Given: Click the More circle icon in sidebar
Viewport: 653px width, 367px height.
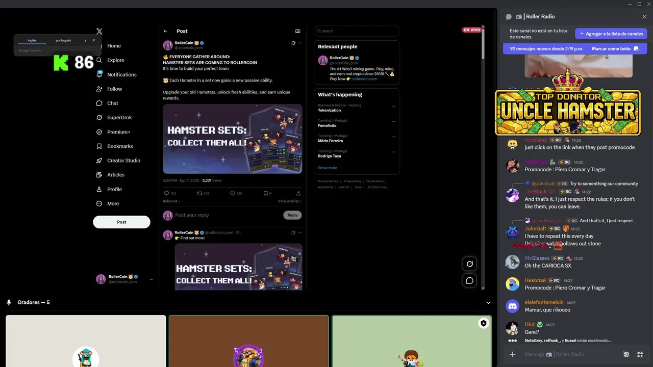Looking at the screenshot, I should point(99,203).
